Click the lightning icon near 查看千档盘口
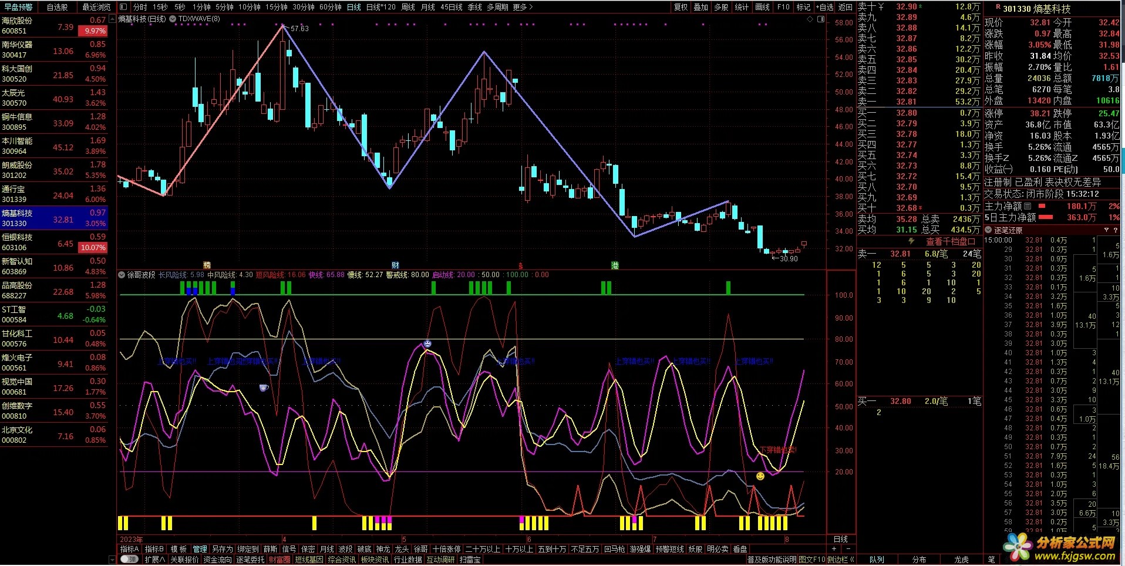Screen dimensions: 1125x566 [911, 241]
